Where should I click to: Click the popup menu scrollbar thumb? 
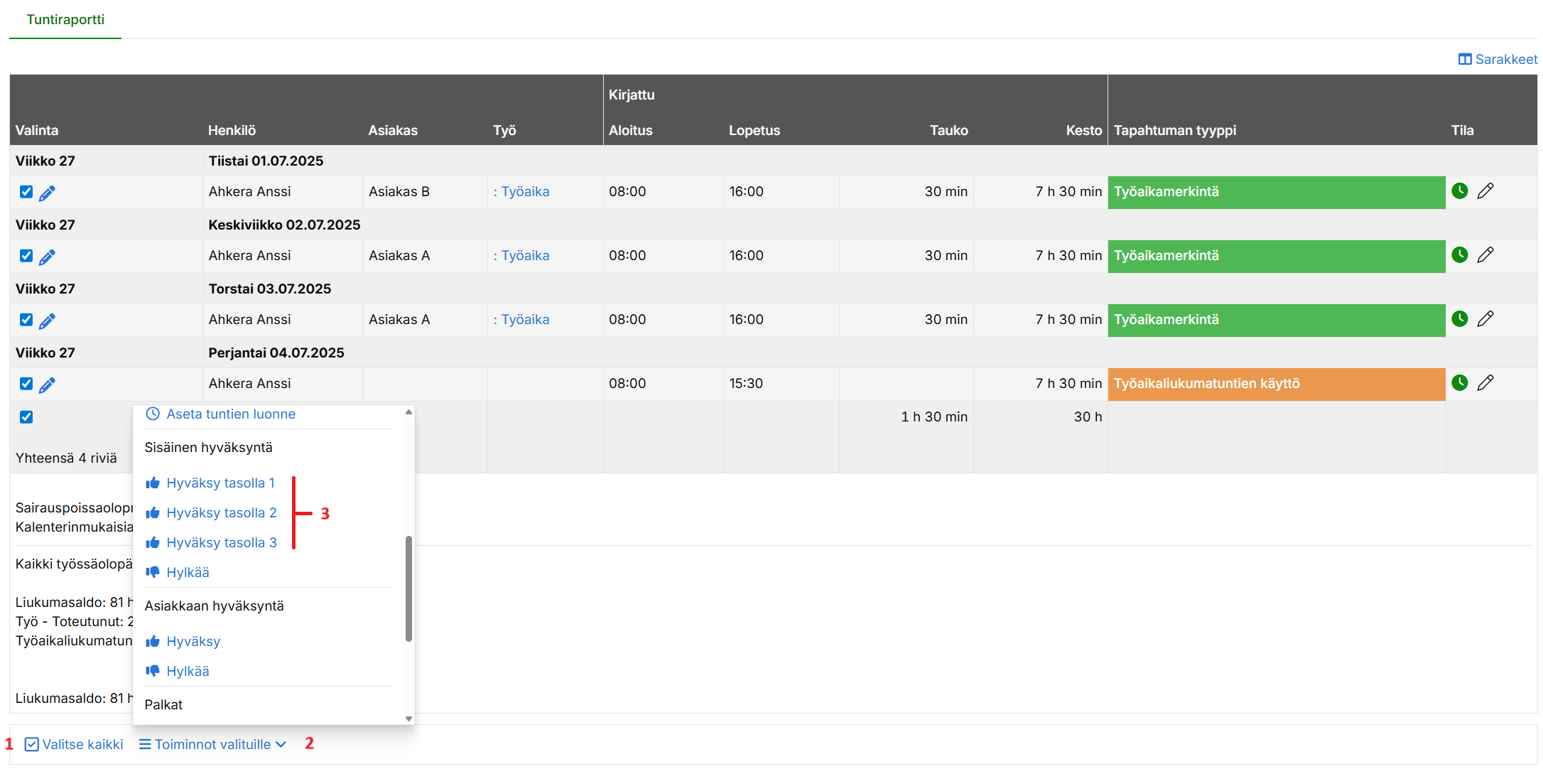(408, 588)
